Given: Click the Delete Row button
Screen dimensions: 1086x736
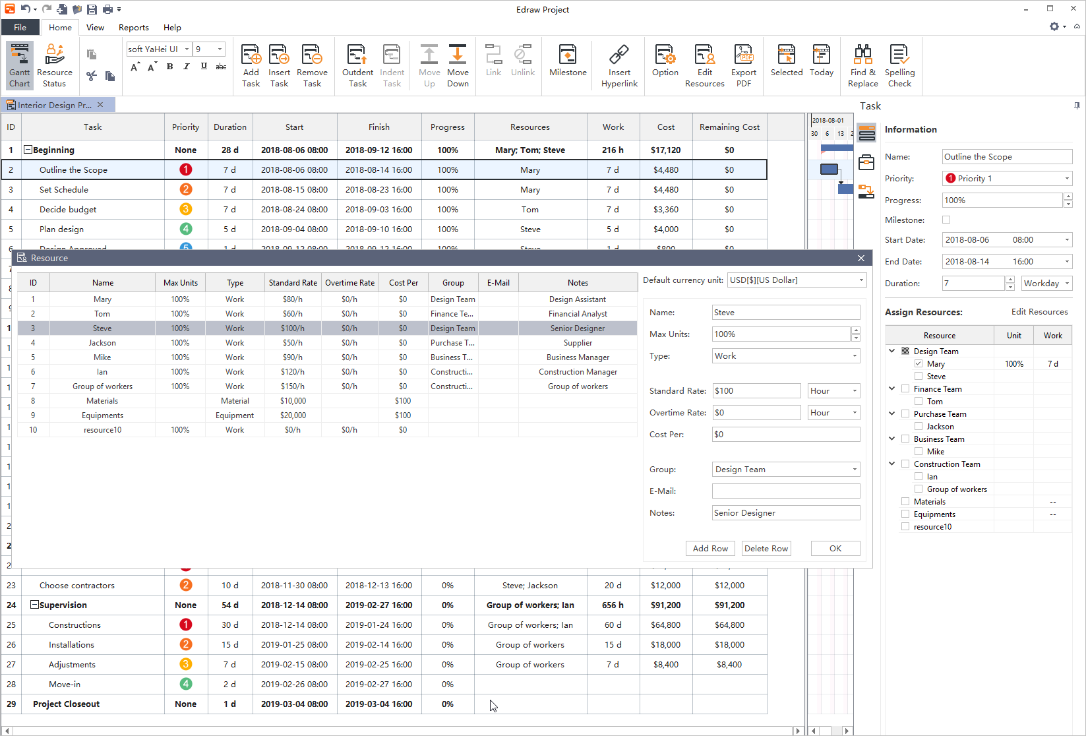Looking at the screenshot, I should pos(766,548).
